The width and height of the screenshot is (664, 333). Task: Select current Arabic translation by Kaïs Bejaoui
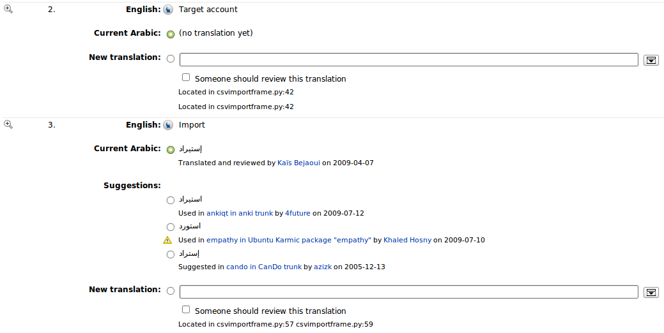click(x=170, y=150)
